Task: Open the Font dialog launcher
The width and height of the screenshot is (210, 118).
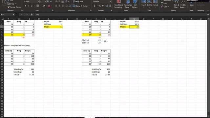Action: [x=52, y=10]
